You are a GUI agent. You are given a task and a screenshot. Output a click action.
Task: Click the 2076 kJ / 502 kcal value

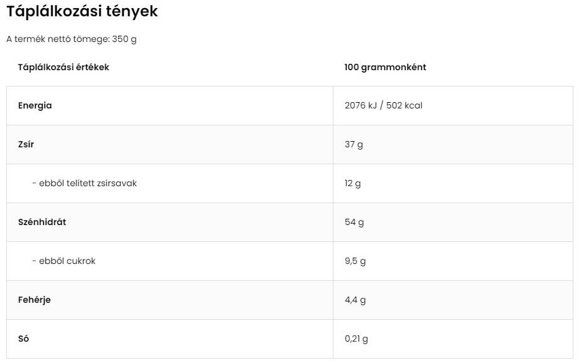[x=383, y=105]
